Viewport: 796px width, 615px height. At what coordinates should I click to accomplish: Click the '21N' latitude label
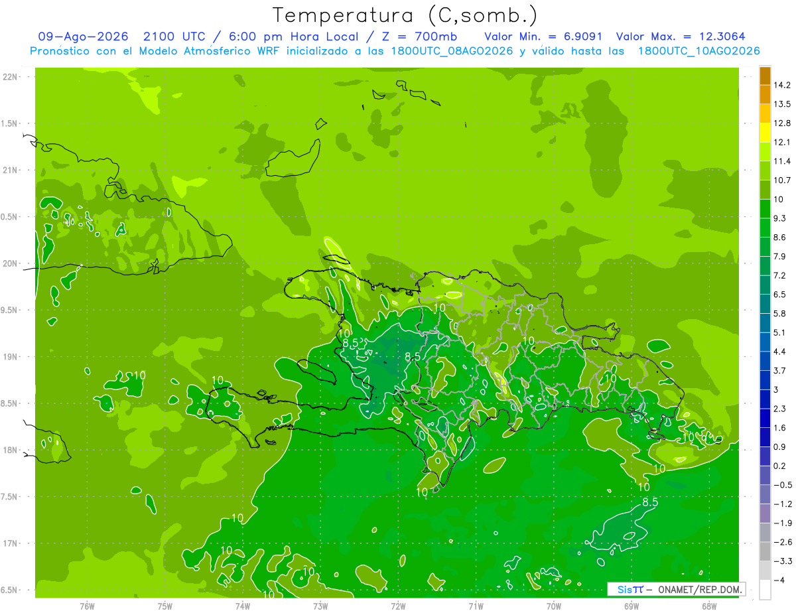(x=11, y=170)
